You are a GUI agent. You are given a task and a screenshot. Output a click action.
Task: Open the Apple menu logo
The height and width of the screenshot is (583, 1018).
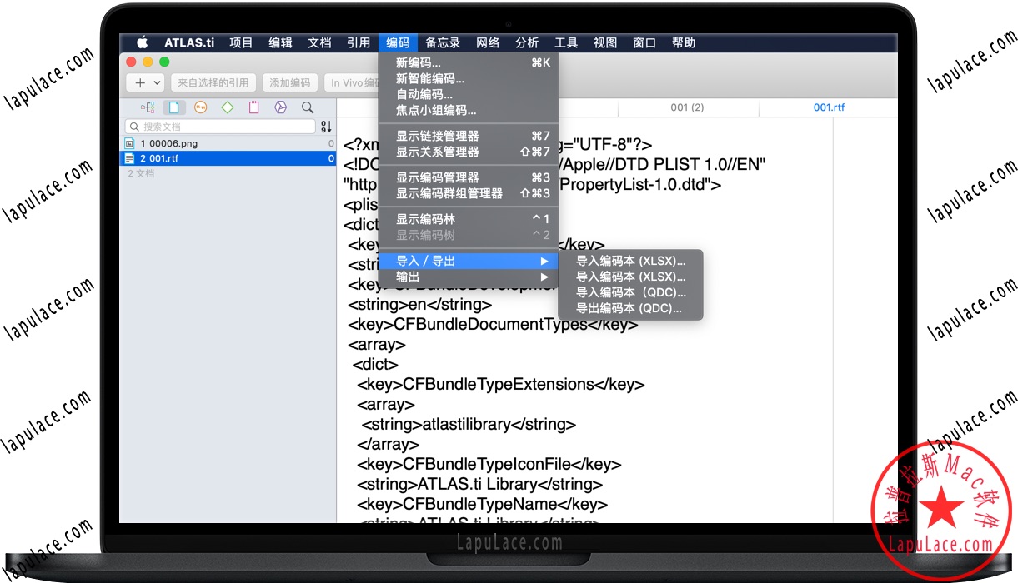coord(142,43)
